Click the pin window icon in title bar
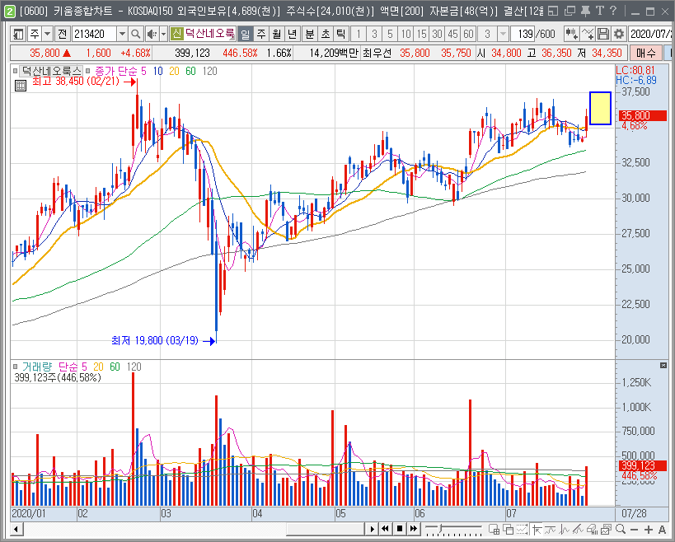 pos(585,12)
